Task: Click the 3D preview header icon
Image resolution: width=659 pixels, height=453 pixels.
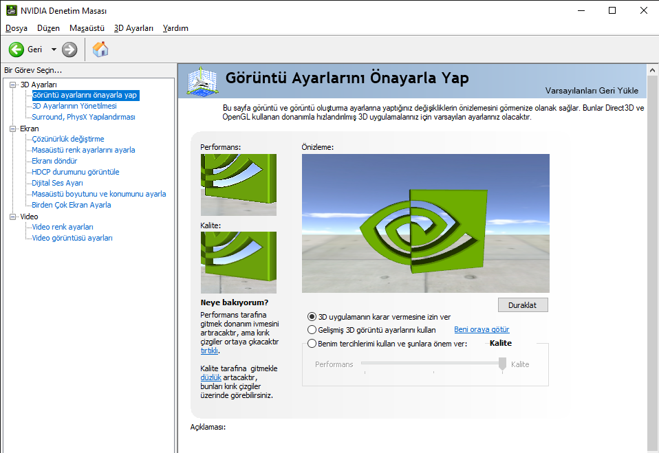Action: [202, 80]
